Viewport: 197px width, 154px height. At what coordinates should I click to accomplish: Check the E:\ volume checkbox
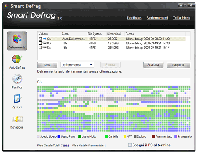(41, 48)
